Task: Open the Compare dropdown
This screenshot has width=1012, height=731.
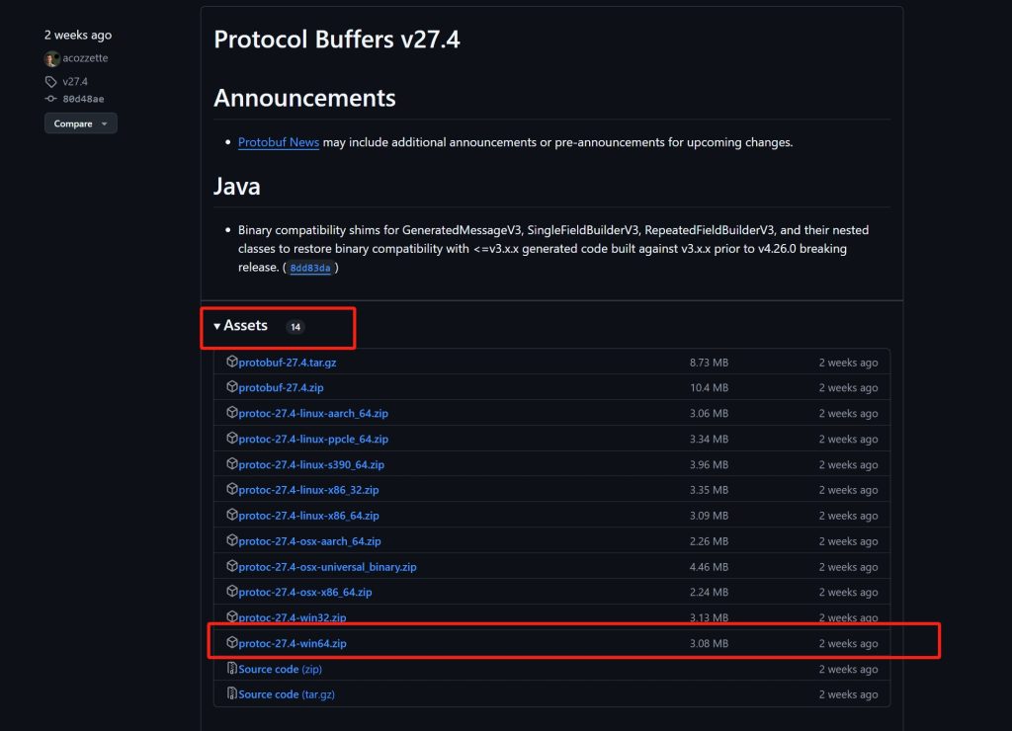Action: (80, 122)
